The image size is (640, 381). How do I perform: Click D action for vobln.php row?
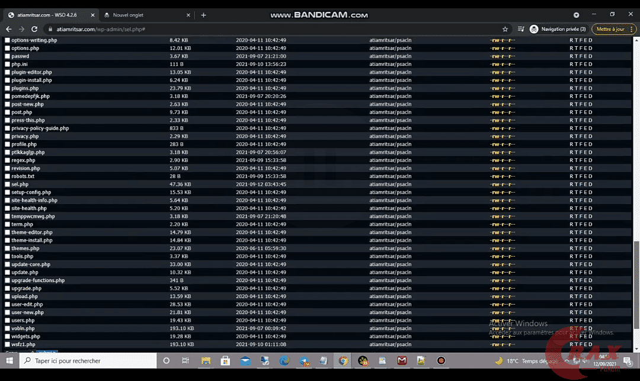[590, 328]
